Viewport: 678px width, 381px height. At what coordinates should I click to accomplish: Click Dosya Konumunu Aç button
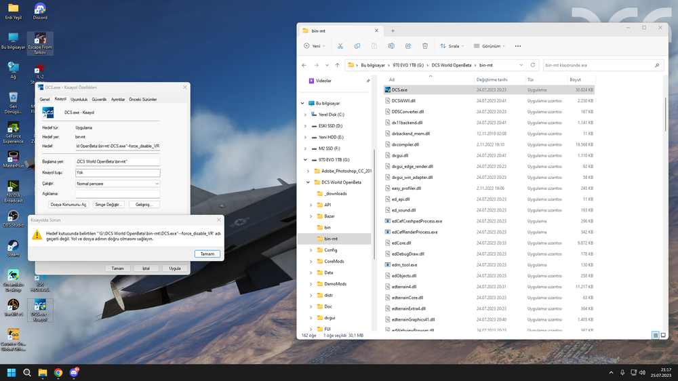[x=68, y=205]
